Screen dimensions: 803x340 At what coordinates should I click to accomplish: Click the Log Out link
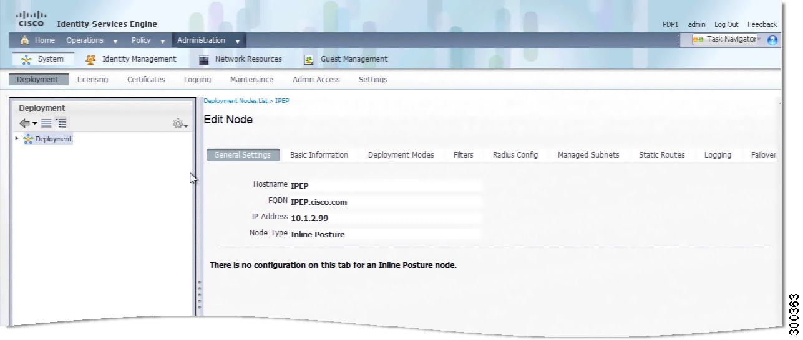(726, 24)
